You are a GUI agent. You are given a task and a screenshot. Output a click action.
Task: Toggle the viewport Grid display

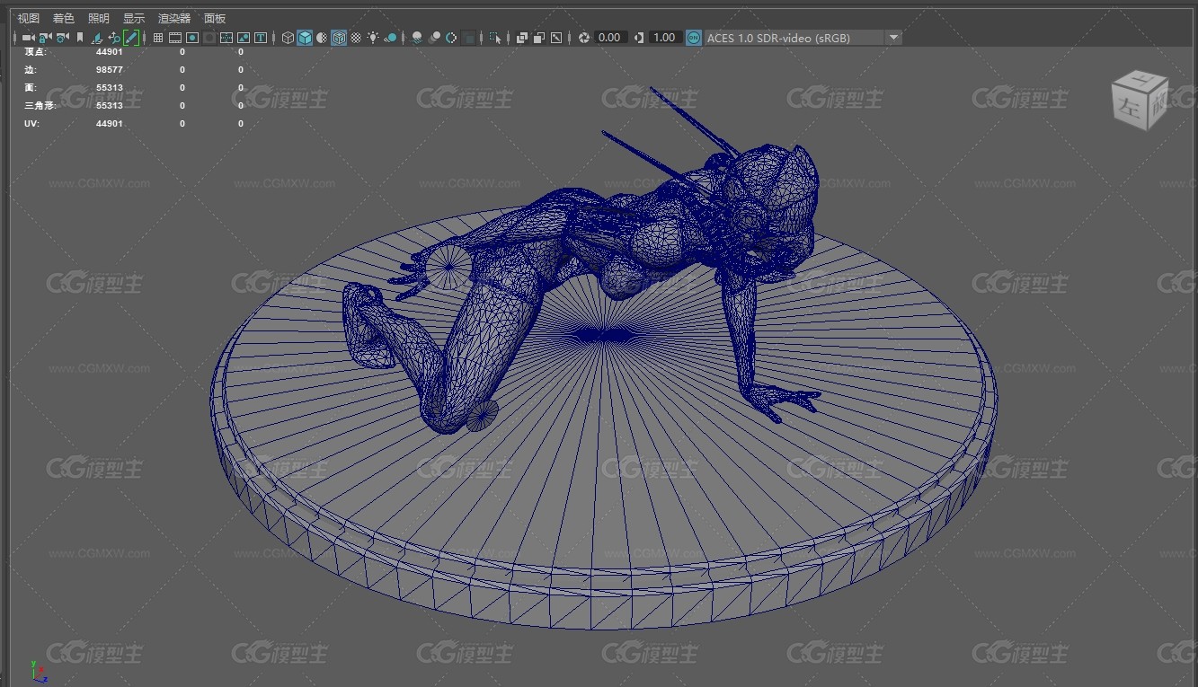coord(158,38)
